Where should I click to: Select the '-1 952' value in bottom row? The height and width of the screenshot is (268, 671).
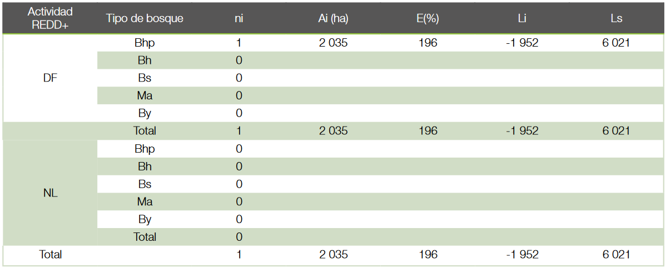[522, 255]
